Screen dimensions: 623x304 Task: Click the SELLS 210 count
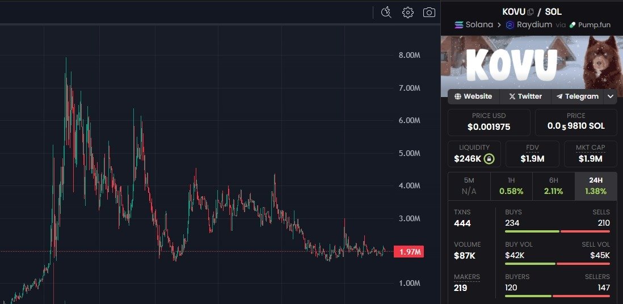pos(604,223)
